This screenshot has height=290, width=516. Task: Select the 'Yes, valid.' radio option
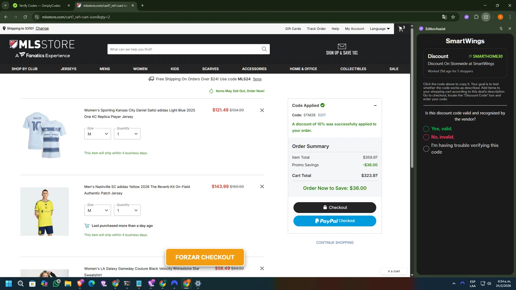[x=426, y=129]
